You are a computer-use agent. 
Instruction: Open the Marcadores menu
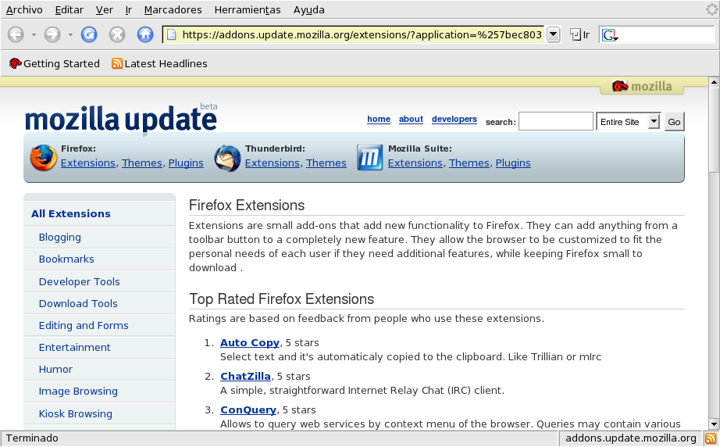173,9
